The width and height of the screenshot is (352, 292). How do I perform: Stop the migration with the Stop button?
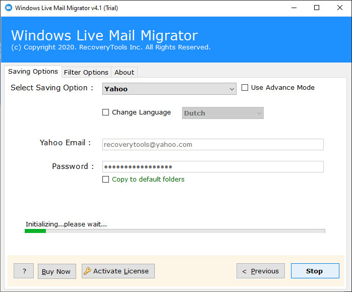(x=315, y=271)
